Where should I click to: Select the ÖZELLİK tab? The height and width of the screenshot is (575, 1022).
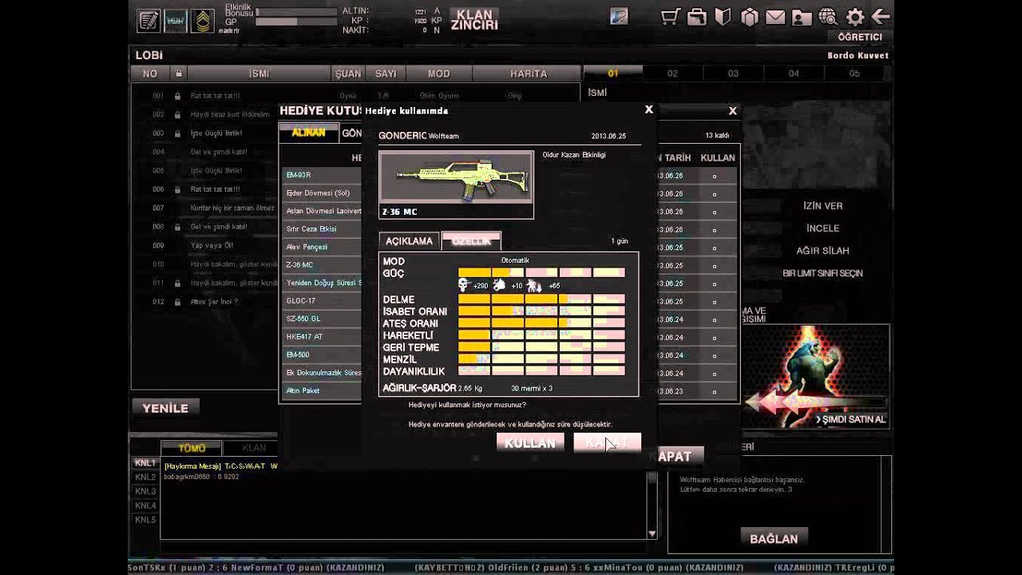(471, 241)
